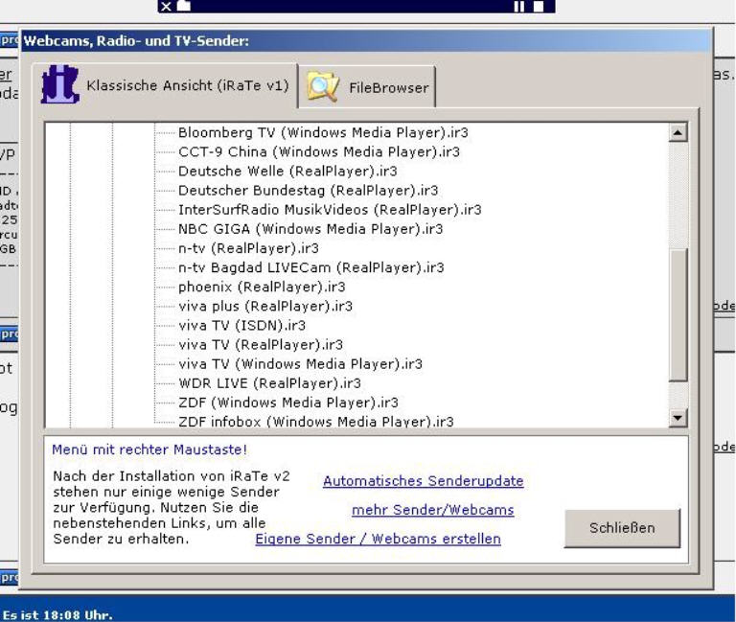Select viva plus (RealPlayer).ir3
The width and height of the screenshot is (736, 622).
(x=265, y=306)
